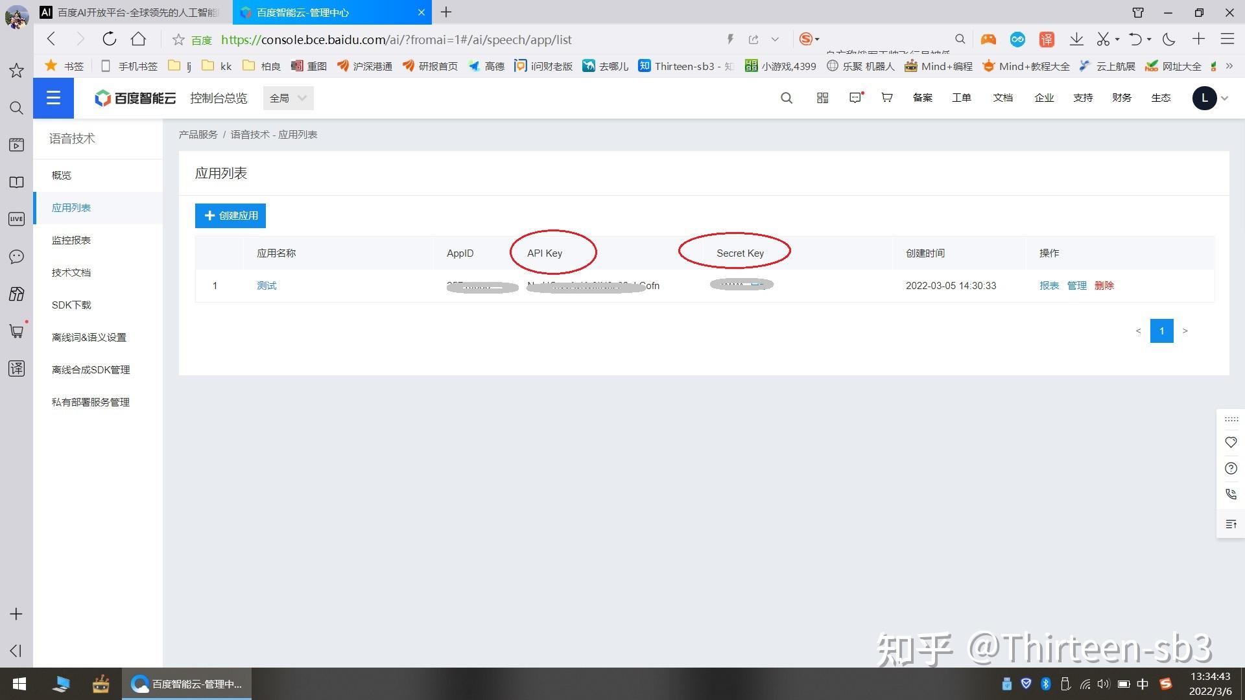Refresh the page with reload icon
The height and width of the screenshot is (700, 1245).
pos(109,40)
